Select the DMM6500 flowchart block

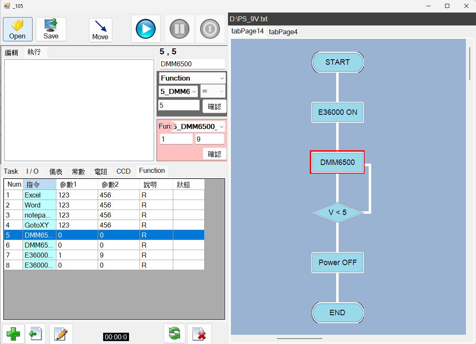point(337,162)
